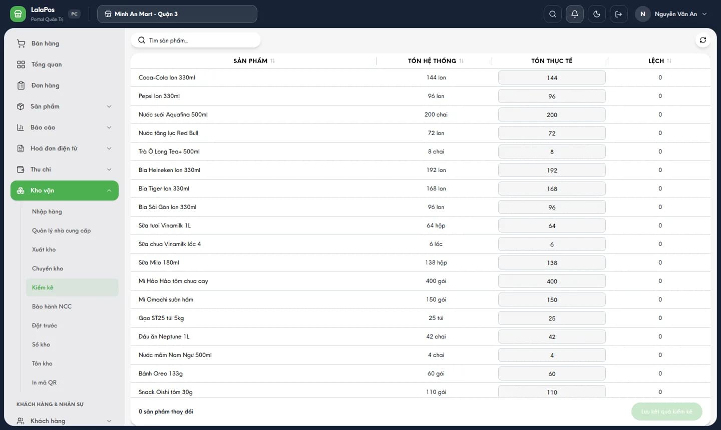Click the logout arrow icon
The height and width of the screenshot is (430, 721).
coord(619,14)
